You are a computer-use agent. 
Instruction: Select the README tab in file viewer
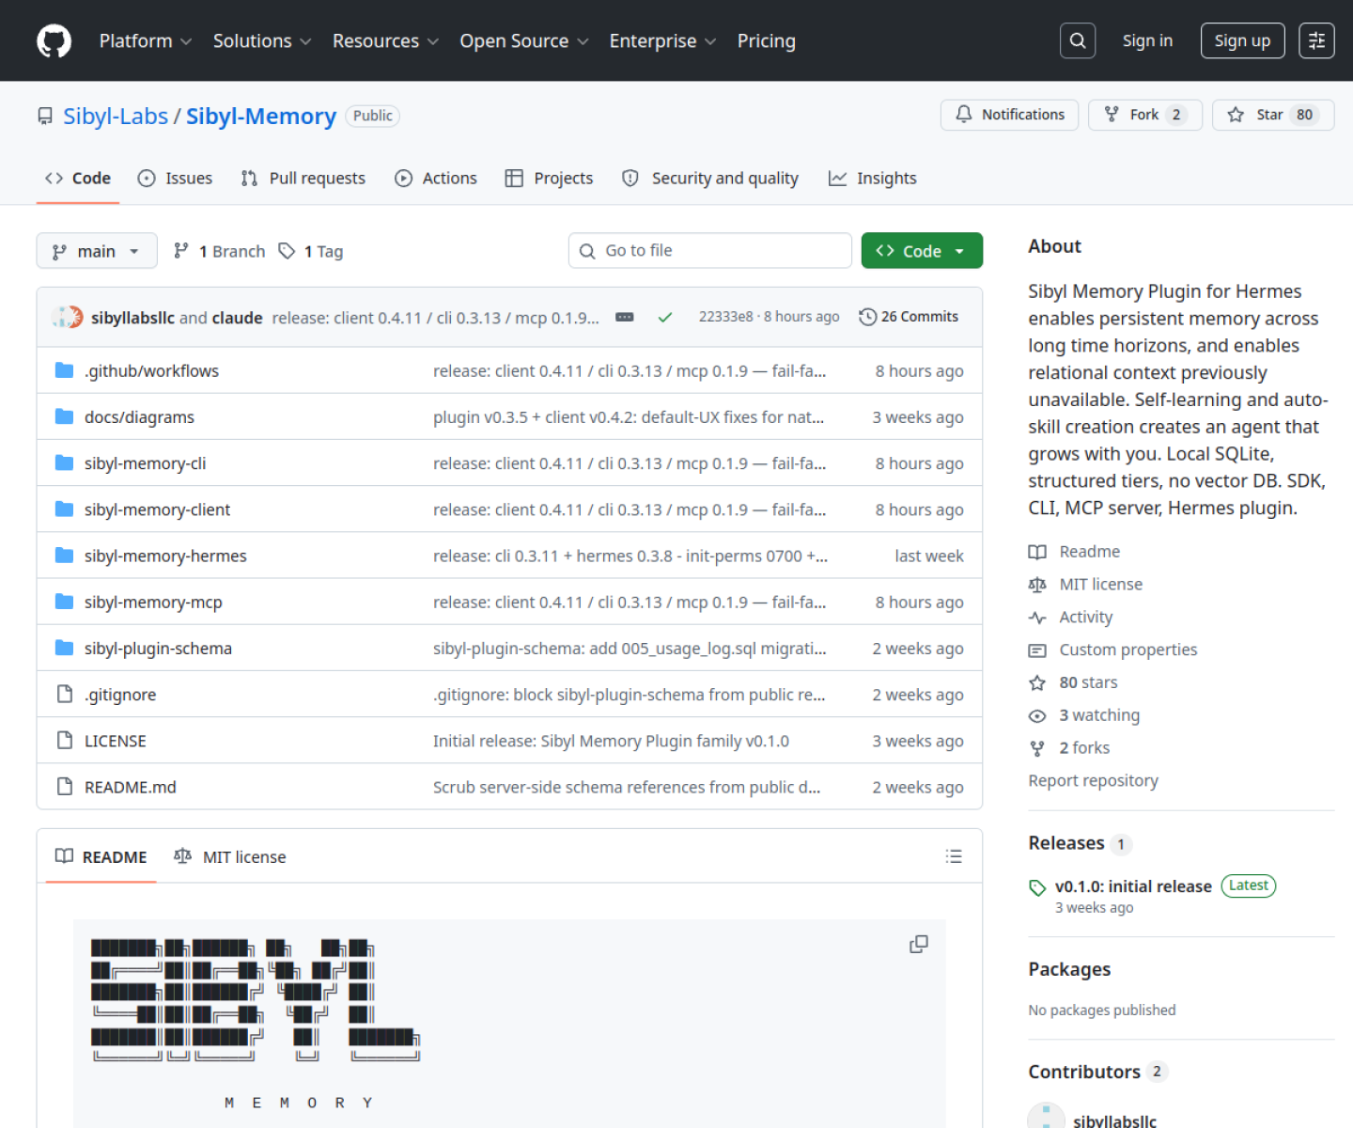point(101,856)
